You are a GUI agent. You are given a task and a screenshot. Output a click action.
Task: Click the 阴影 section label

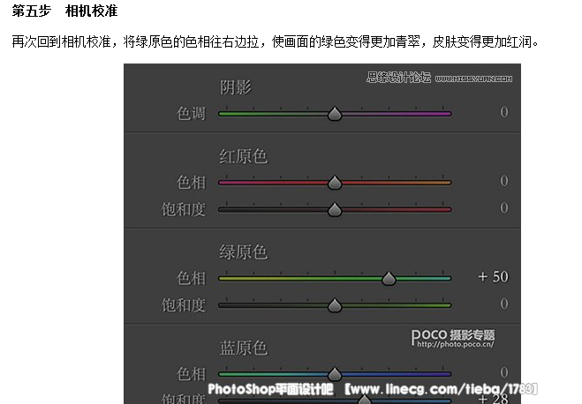click(x=235, y=87)
